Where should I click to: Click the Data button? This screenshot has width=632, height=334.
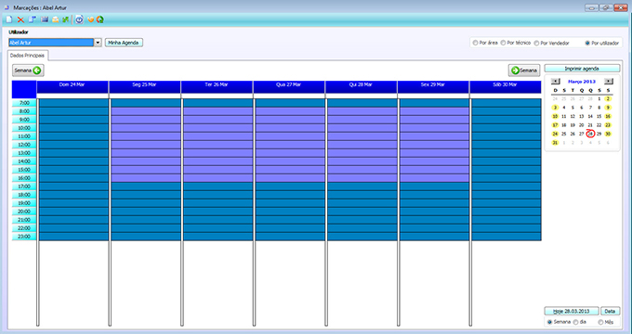point(611,311)
